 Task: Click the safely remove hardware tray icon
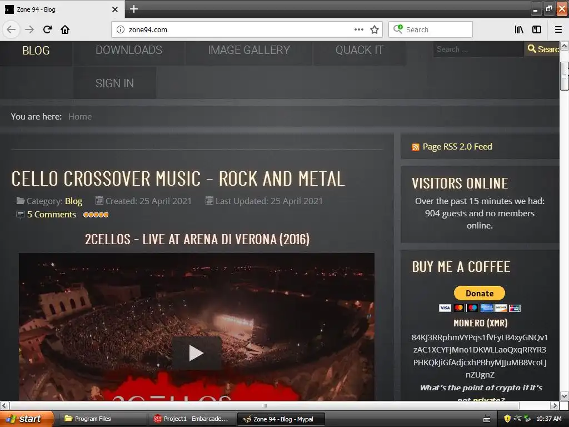click(x=528, y=419)
